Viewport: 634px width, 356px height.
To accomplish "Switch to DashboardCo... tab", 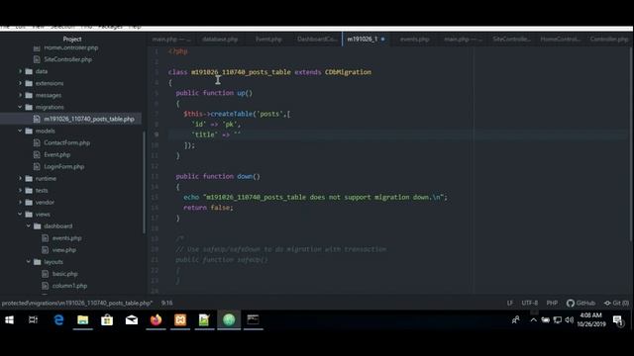I will pyautogui.click(x=317, y=40).
